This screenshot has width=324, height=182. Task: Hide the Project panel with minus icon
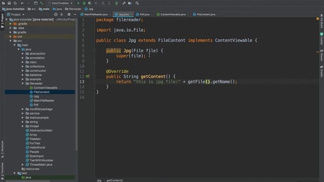[75, 15]
